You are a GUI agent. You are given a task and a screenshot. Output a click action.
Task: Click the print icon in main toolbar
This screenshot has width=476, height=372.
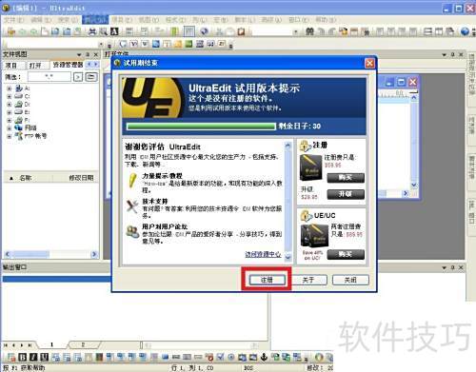click(92, 31)
